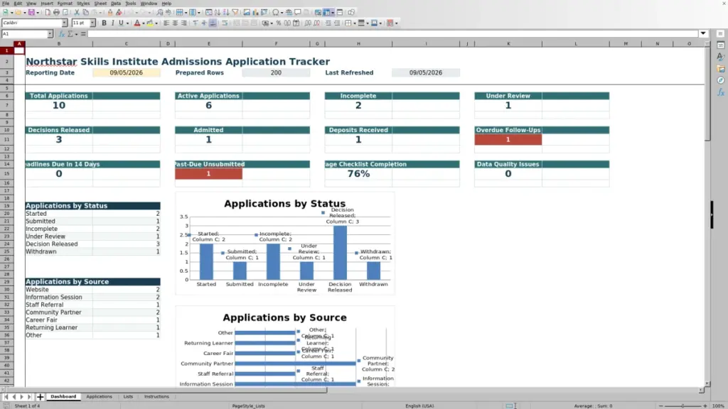Click the Insert Chart icon

(x=255, y=12)
